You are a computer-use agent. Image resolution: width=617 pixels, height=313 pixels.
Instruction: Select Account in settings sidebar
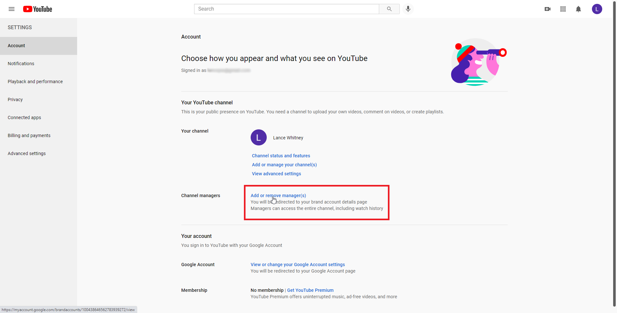(x=39, y=46)
